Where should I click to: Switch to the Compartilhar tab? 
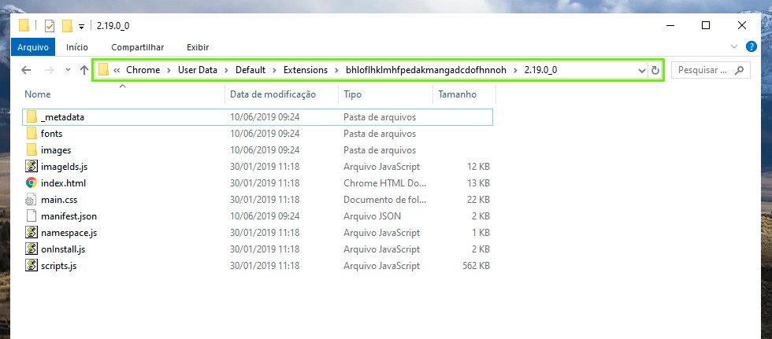pyautogui.click(x=136, y=47)
